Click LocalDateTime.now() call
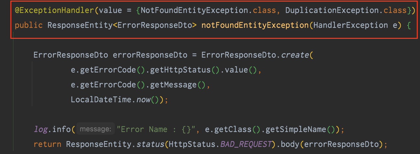 pos(115,100)
